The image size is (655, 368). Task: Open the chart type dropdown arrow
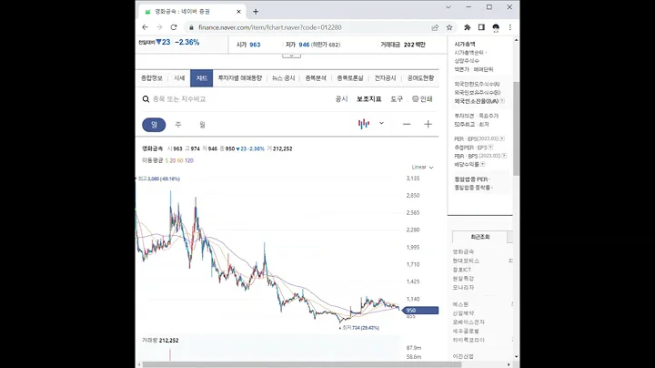381,123
